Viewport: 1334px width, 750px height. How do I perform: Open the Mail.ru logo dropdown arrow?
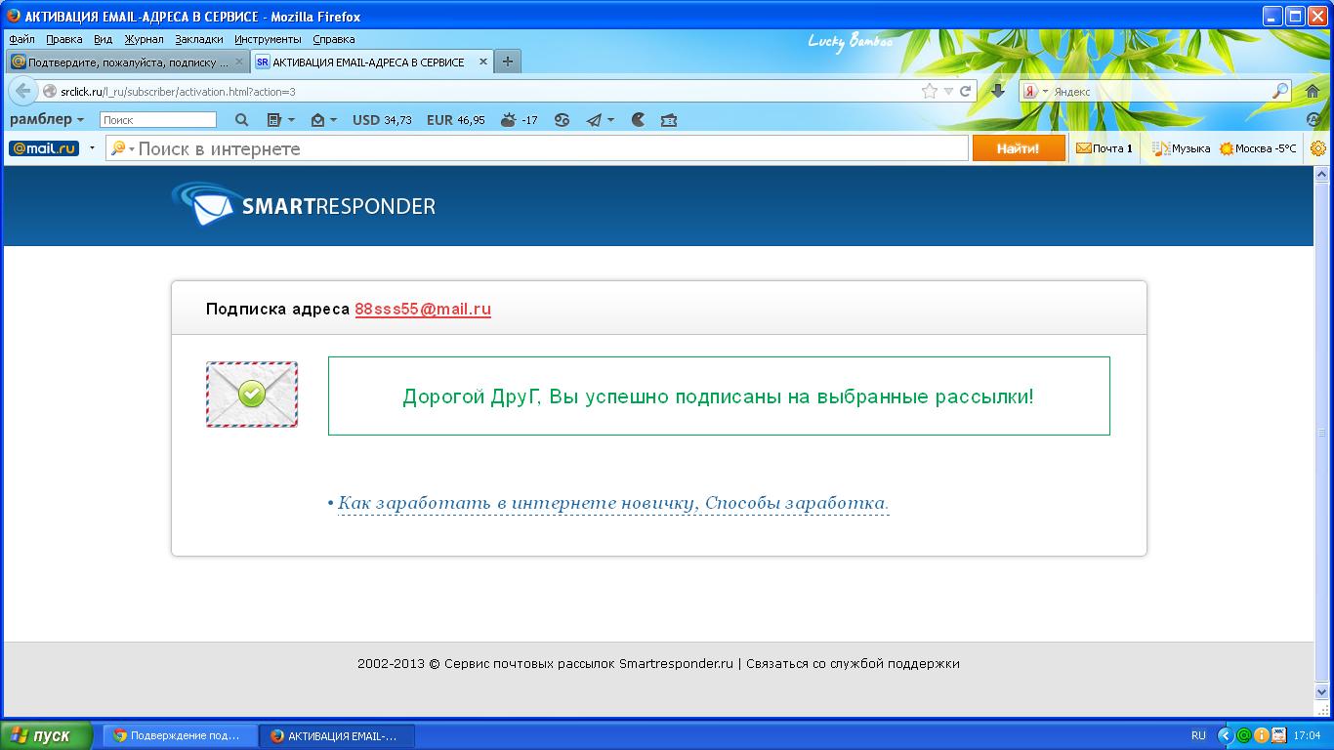[x=92, y=148]
